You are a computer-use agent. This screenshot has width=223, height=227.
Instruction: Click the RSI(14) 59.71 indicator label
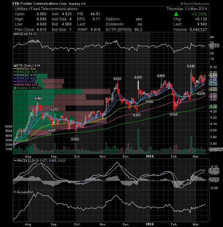[x=27, y=34]
